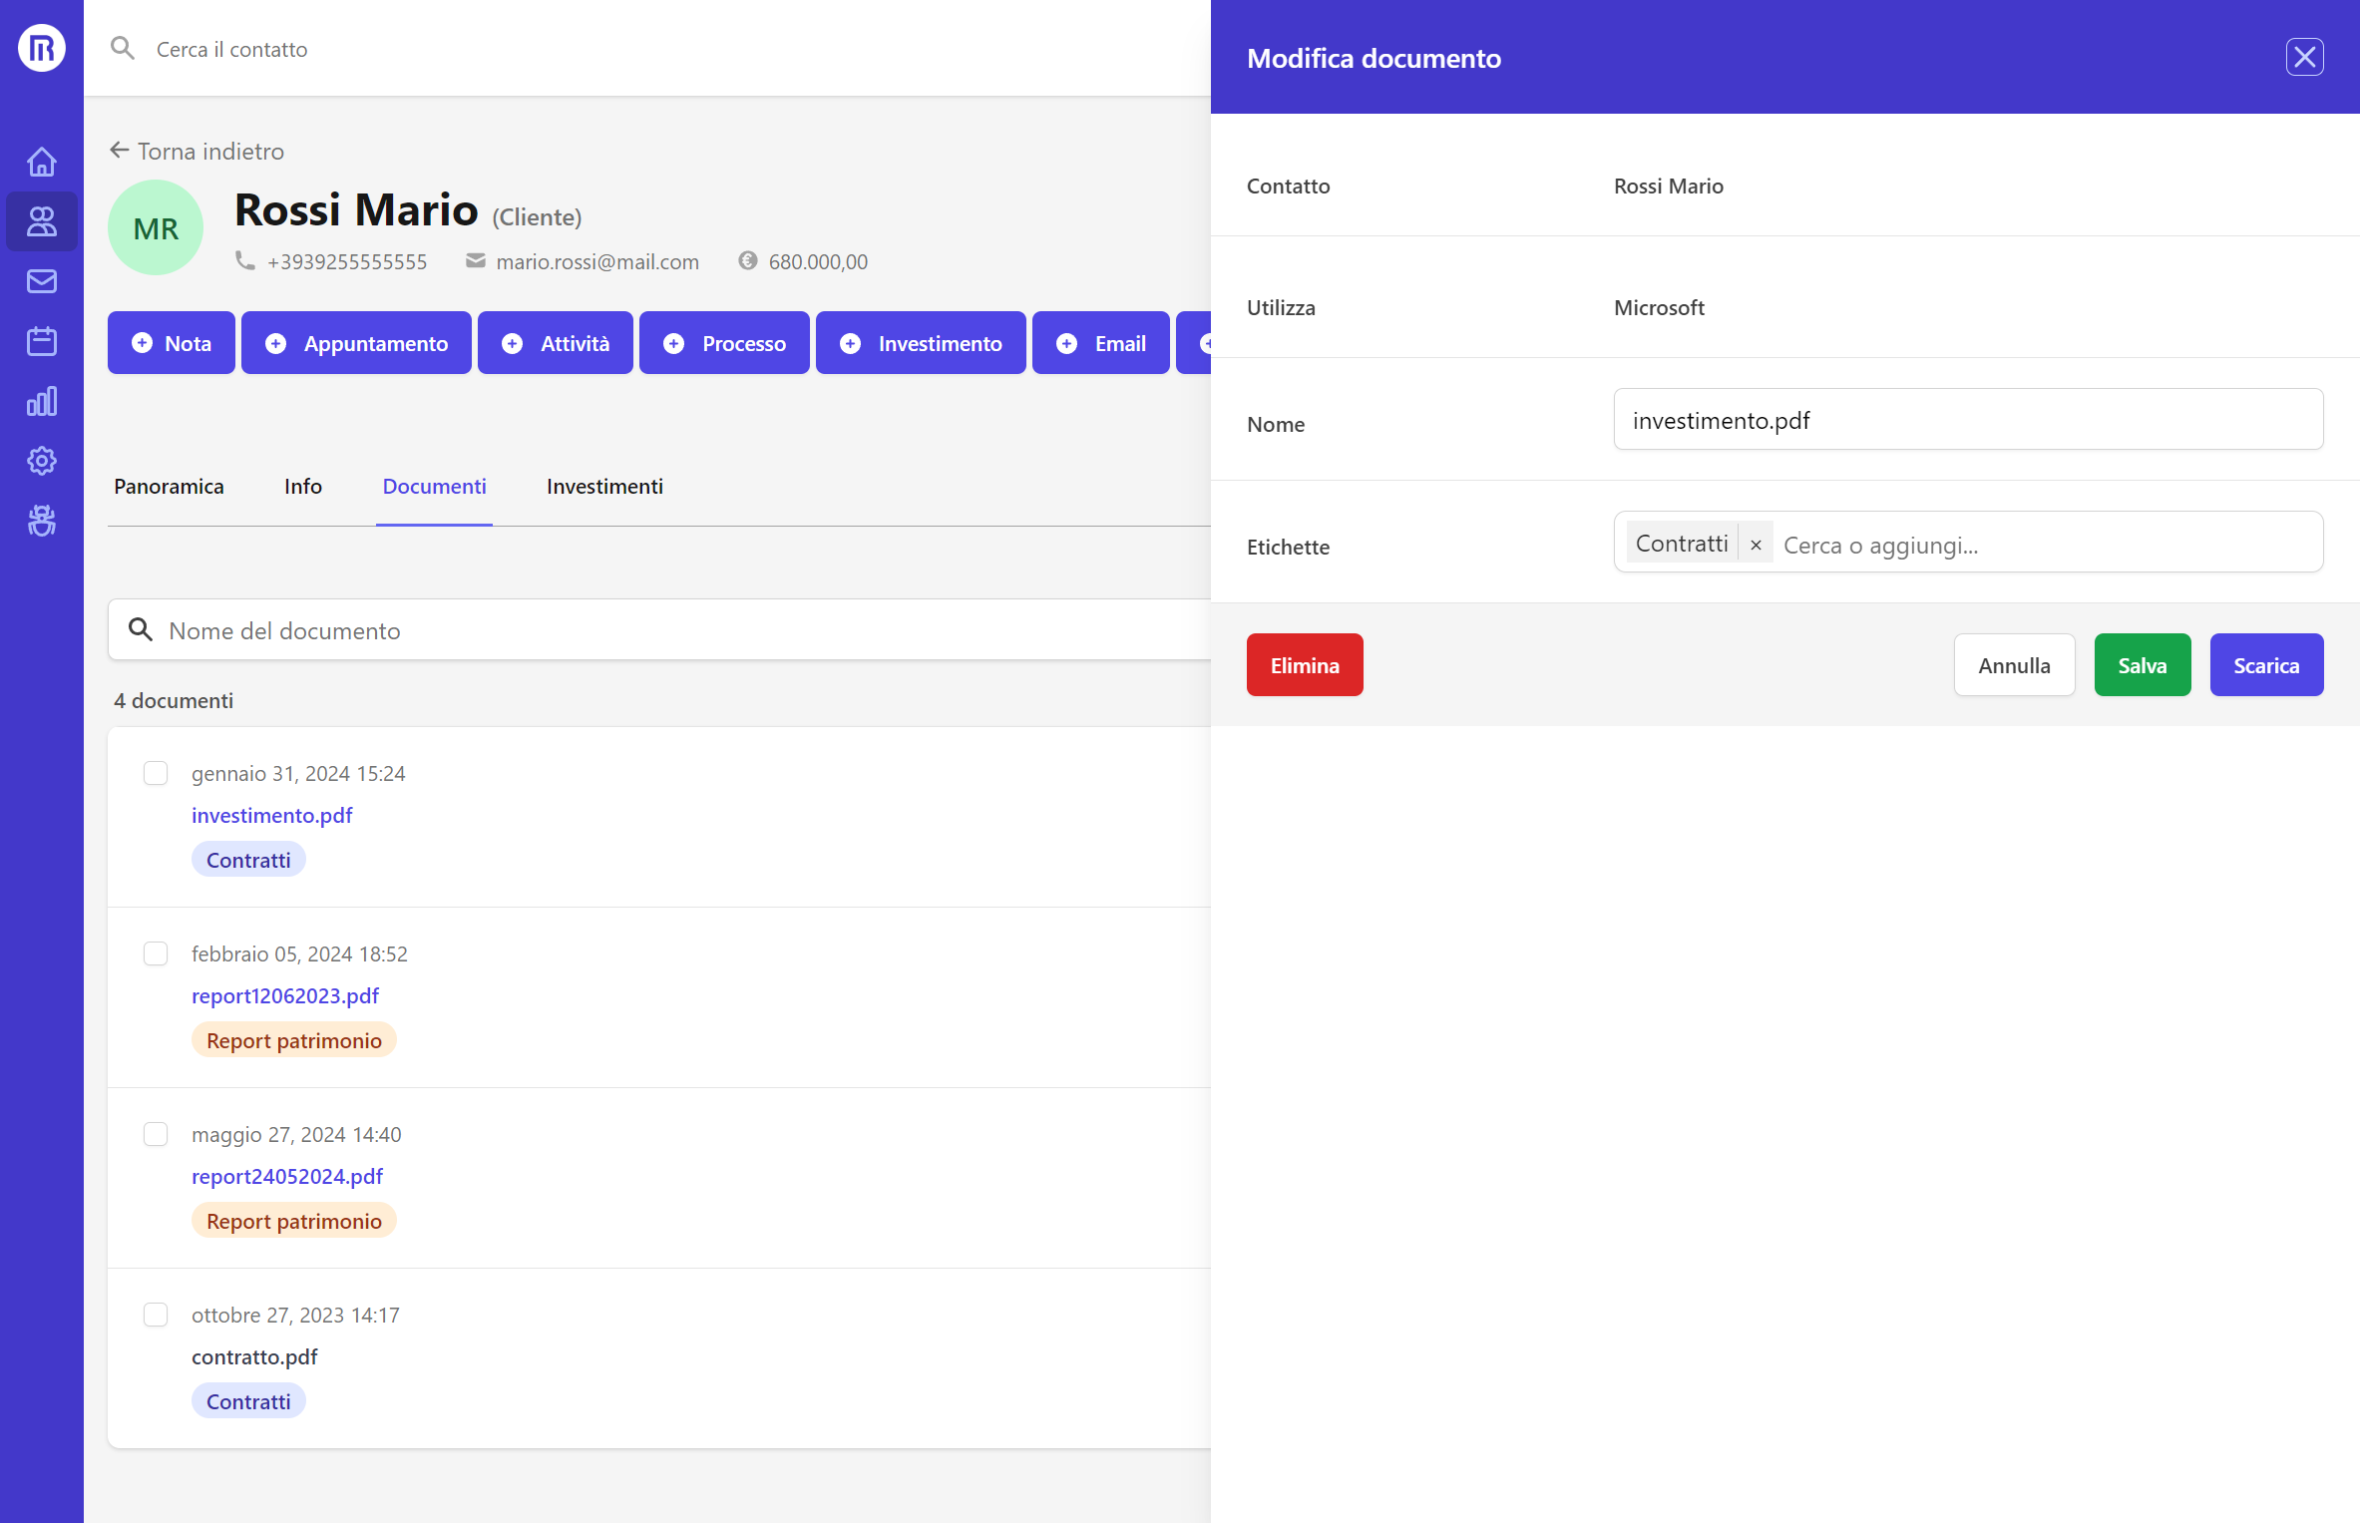2360x1523 pixels.
Task: Select the Contacts icon in the sidebar
Action: (x=41, y=221)
